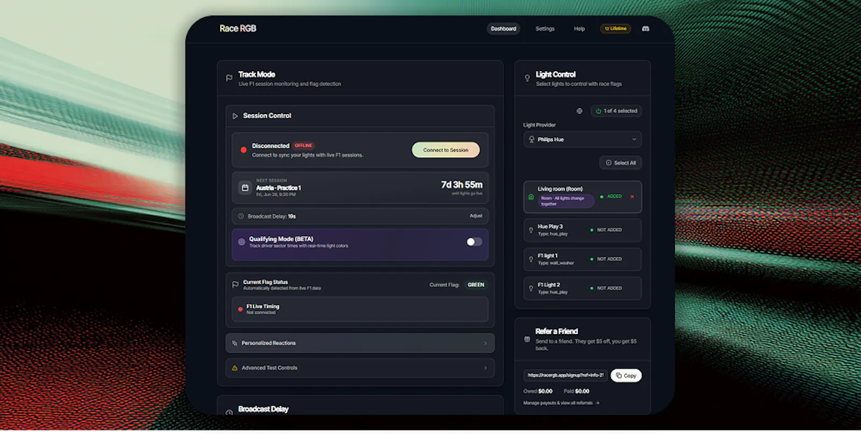Click the Philips Hue lamp icon
861x438 pixels.
click(x=532, y=139)
